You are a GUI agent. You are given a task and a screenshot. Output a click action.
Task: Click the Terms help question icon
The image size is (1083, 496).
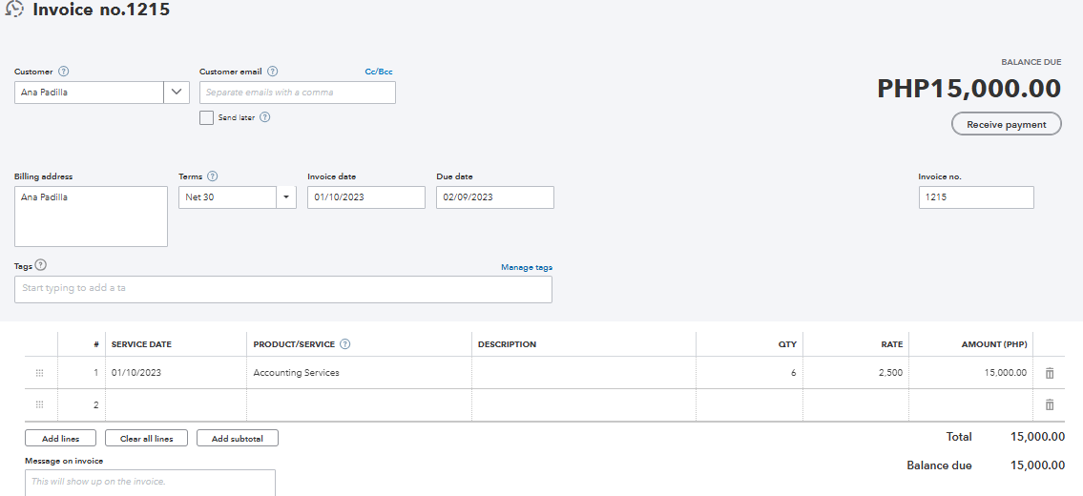click(212, 176)
